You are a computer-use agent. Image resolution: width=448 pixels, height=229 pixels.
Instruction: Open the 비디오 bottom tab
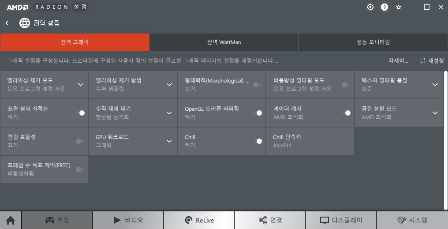point(128,220)
